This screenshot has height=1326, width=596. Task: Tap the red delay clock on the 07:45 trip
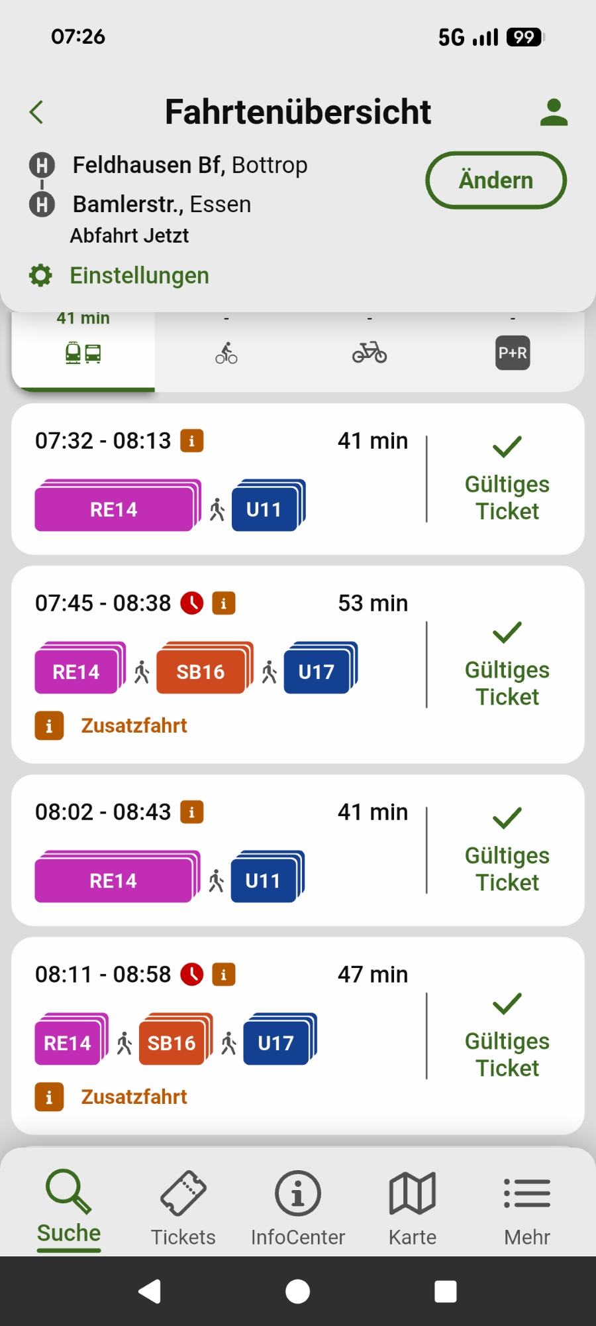192,603
